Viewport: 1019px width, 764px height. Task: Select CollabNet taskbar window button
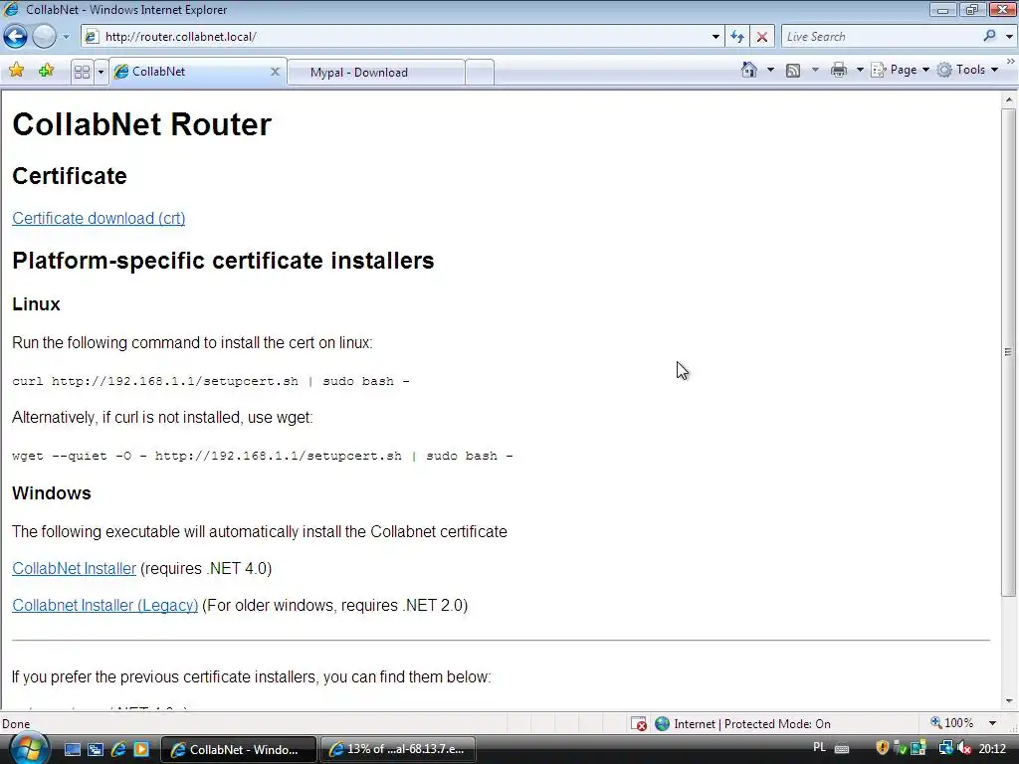point(238,750)
